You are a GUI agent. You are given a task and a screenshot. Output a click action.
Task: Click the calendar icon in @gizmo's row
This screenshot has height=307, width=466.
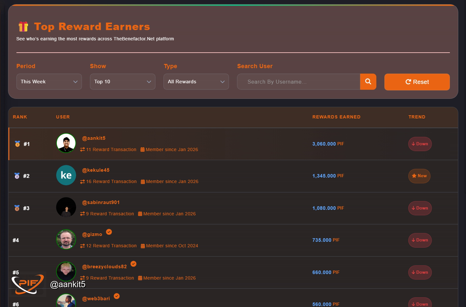[143, 246]
